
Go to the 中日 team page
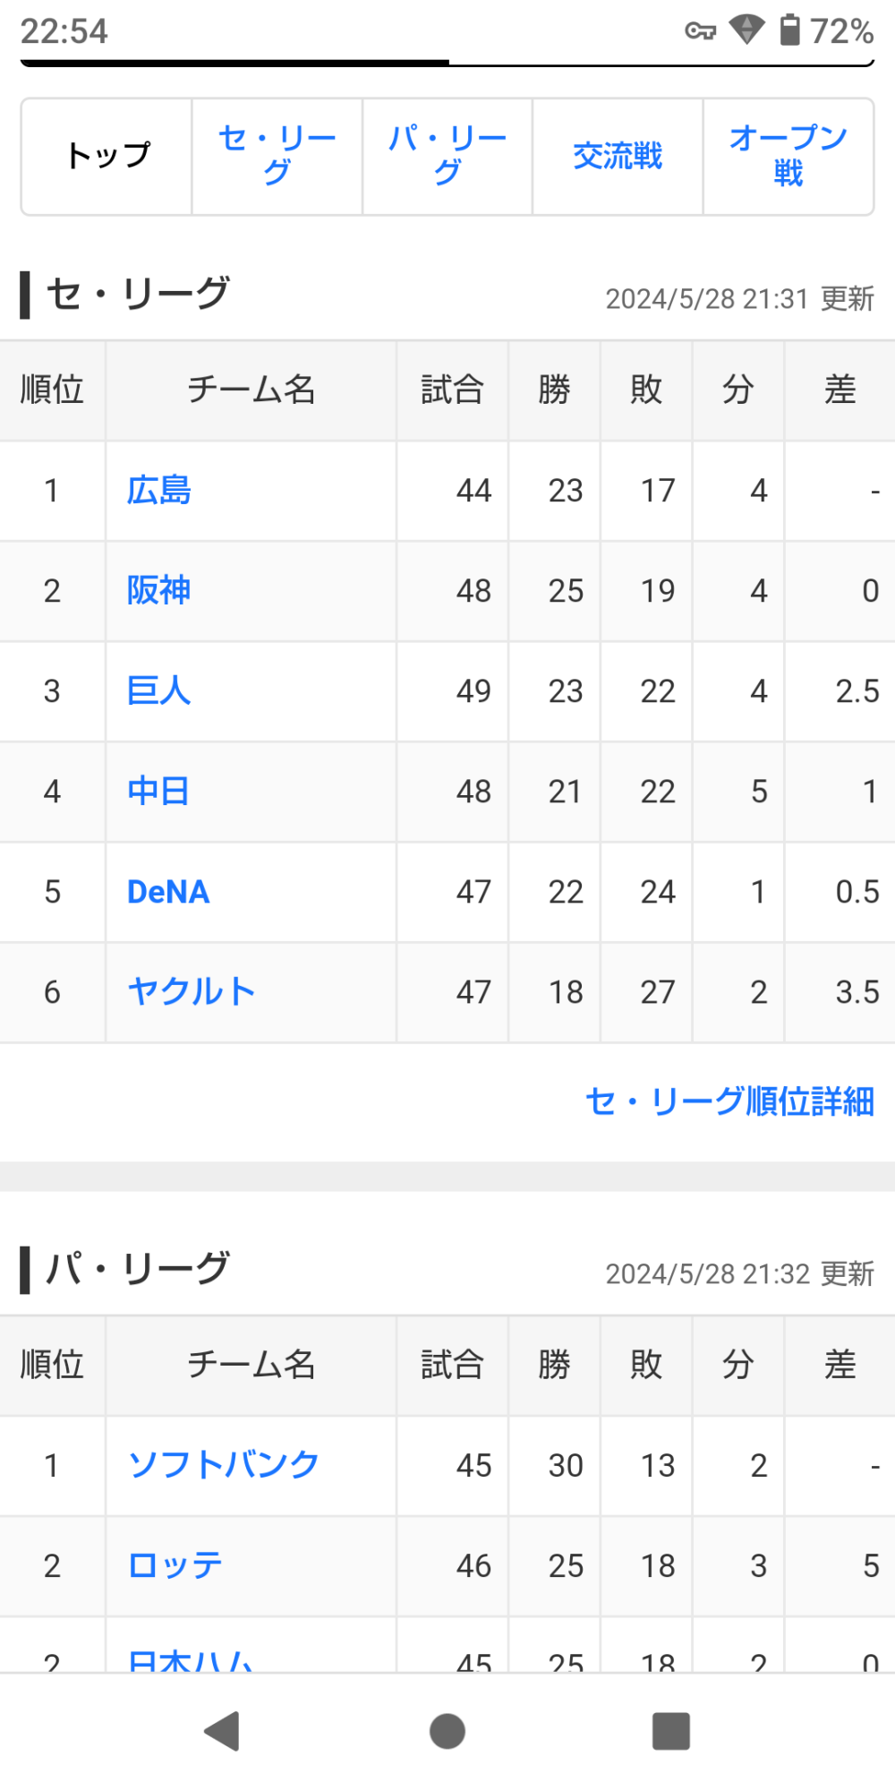pyautogui.click(x=159, y=792)
